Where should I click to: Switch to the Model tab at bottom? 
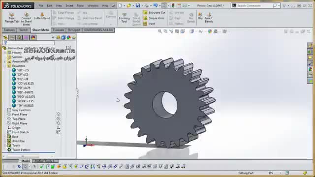[x=26, y=161]
